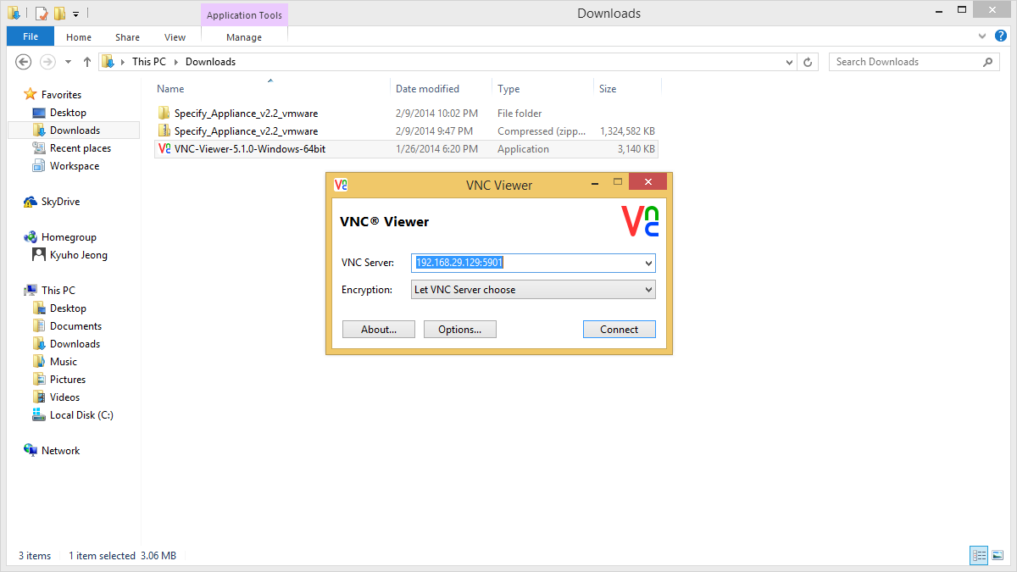Click the New folder icon in quick access toolbar
Viewport: 1017px width, 572px height.
[58, 14]
